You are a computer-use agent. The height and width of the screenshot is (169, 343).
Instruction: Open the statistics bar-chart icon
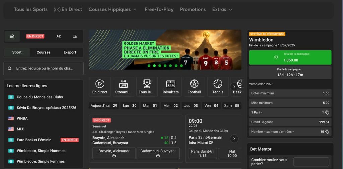click(75, 36)
